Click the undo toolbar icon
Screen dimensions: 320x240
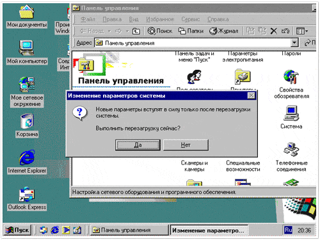click(x=285, y=31)
